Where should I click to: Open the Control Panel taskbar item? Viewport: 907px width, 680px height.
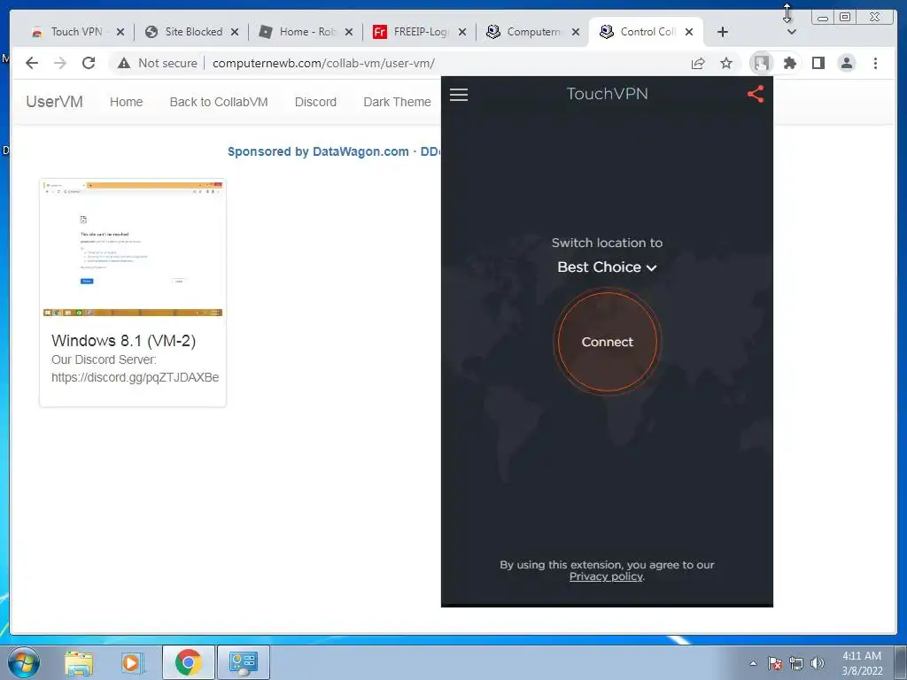[243, 662]
